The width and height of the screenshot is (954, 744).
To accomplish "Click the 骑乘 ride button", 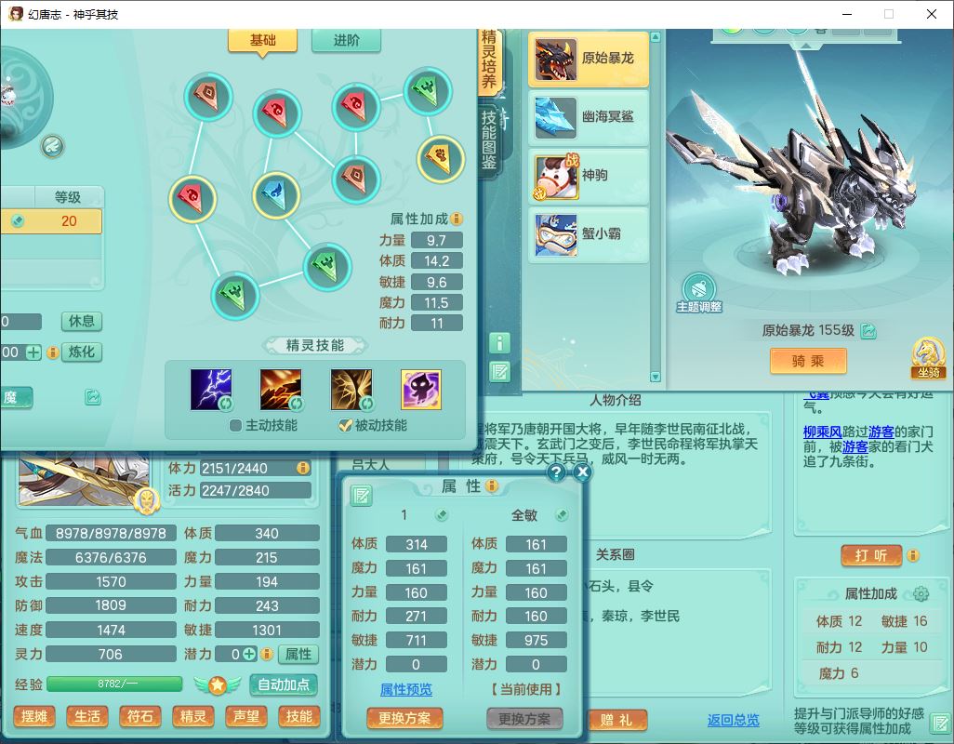I will pyautogui.click(x=808, y=362).
